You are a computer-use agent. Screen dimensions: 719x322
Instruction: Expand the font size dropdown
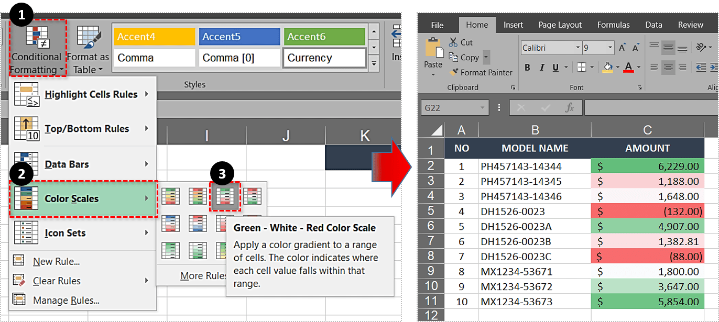[x=611, y=48]
